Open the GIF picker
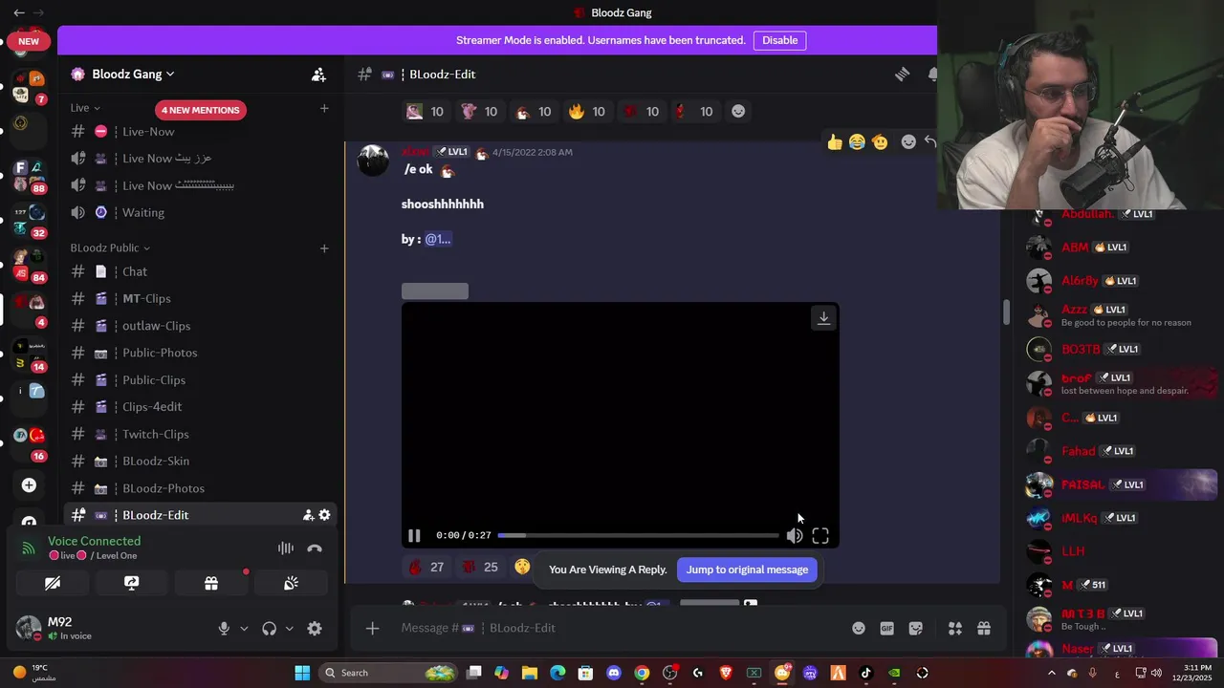Viewport: 1224px width, 688px height. 887,628
